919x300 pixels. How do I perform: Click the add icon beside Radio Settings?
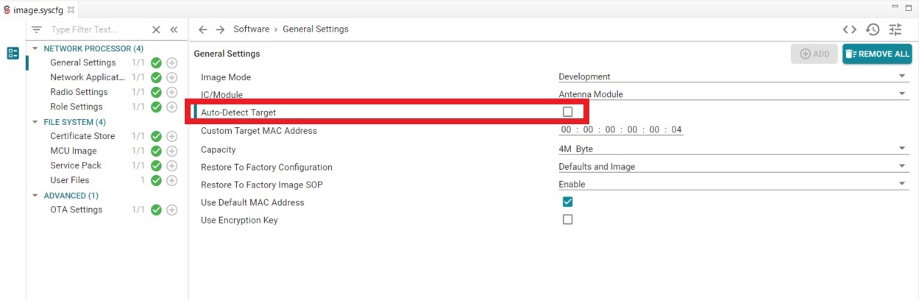point(171,92)
